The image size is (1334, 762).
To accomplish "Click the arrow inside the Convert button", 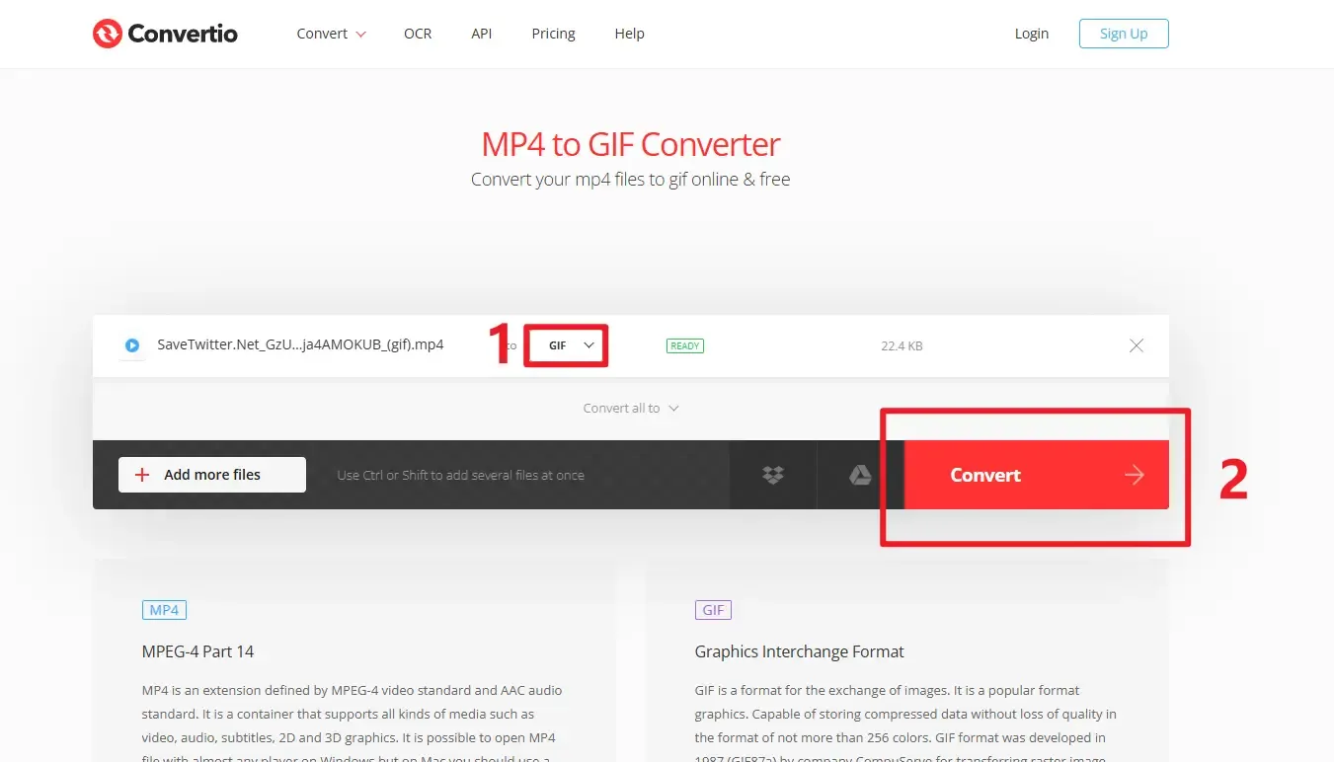I will 1133,475.
